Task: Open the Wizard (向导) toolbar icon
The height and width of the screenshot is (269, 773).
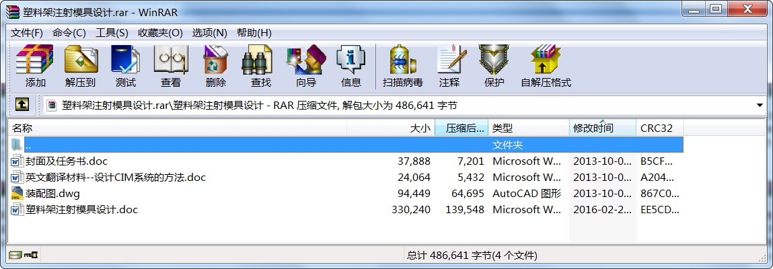Action: pyautogui.click(x=306, y=60)
